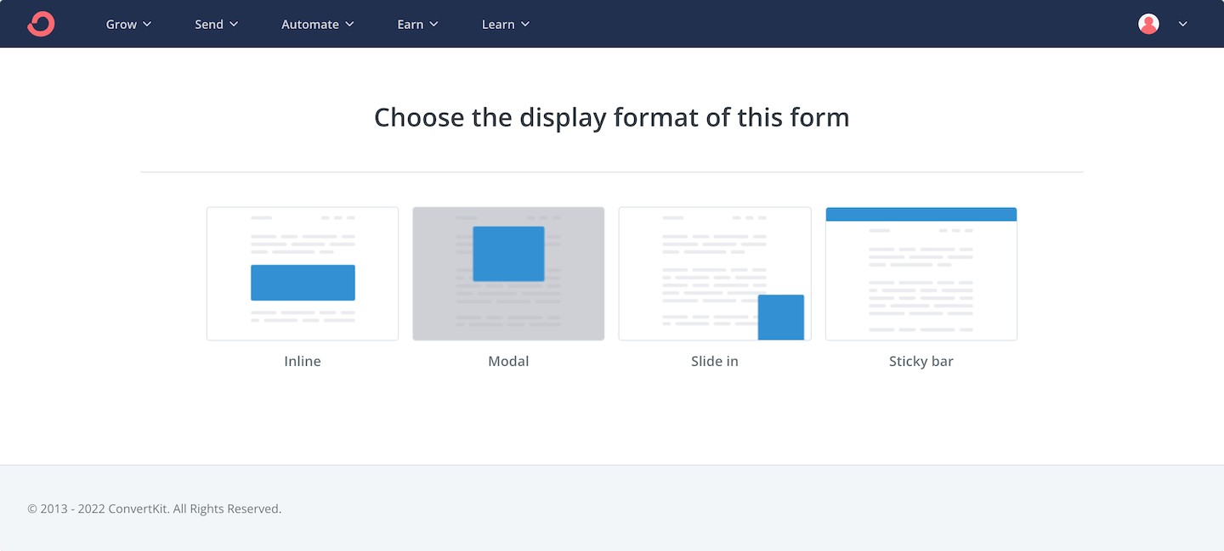This screenshot has height=551, width=1224.
Task: Click the Slide in label
Action: pyautogui.click(x=715, y=361)
